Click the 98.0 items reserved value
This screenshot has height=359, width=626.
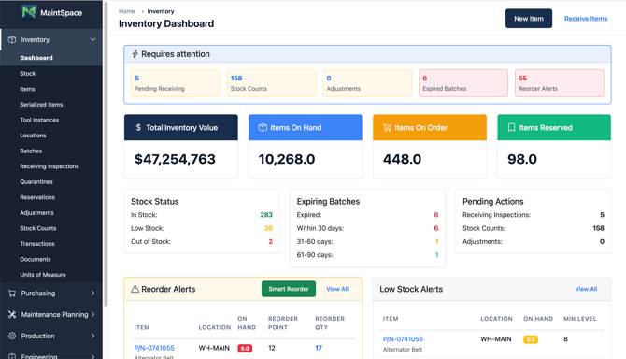tap(521, 159)
